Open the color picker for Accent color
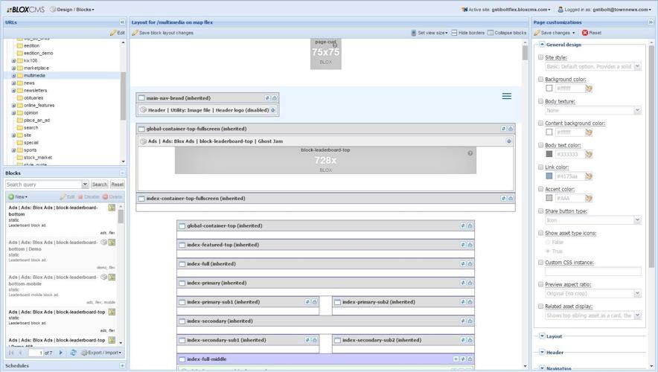Viewport: 658px width, 372px height. [589, 198]
